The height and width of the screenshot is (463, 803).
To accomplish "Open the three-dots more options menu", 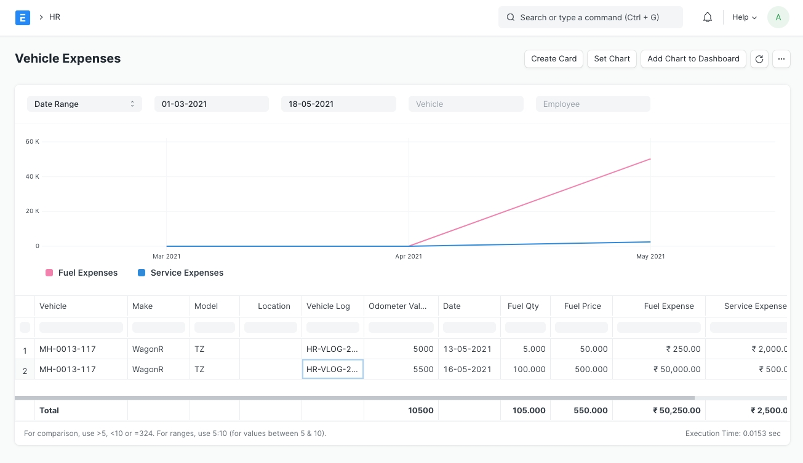I will 781,59.
